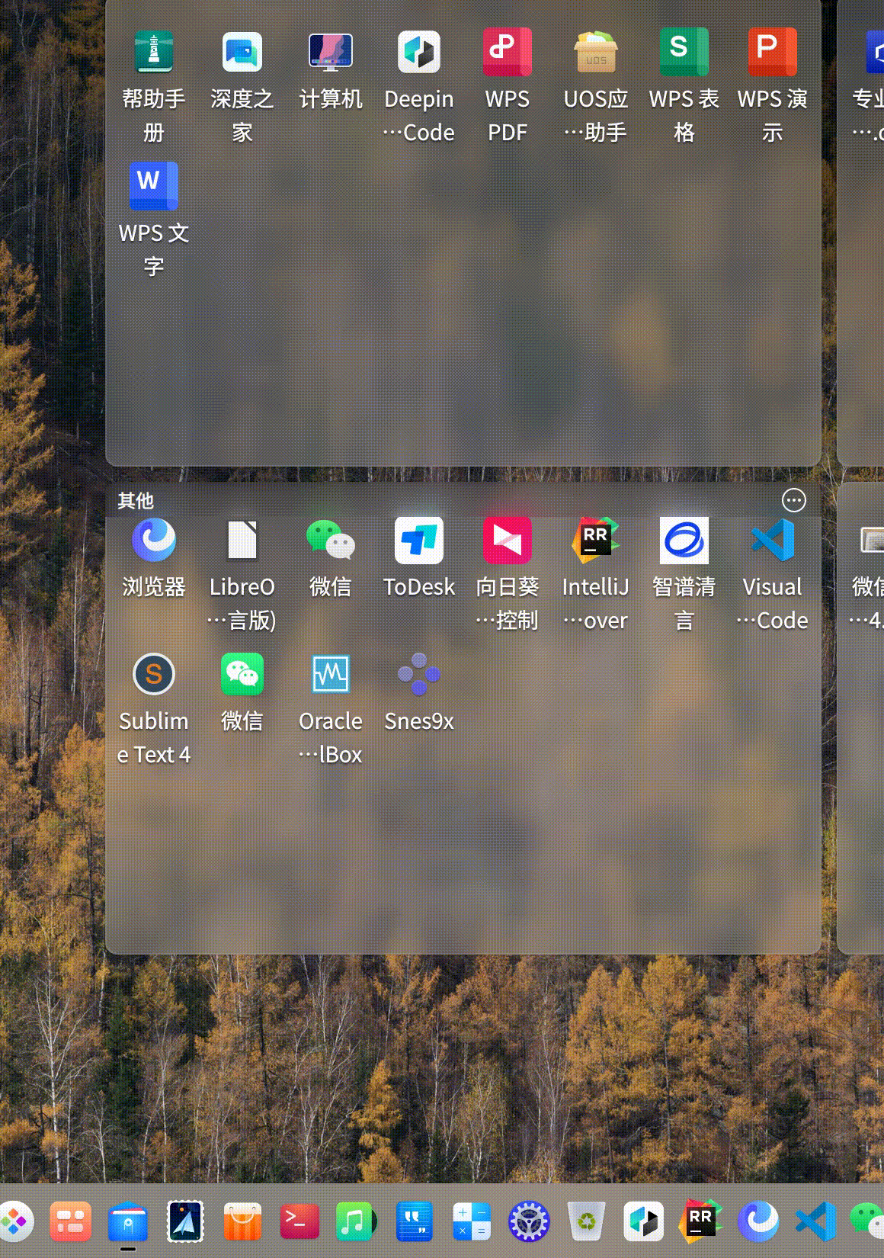The image size is (884, 1258).
Task: Open the multitasking view in the dock
Action: [x=71, y=1221]
